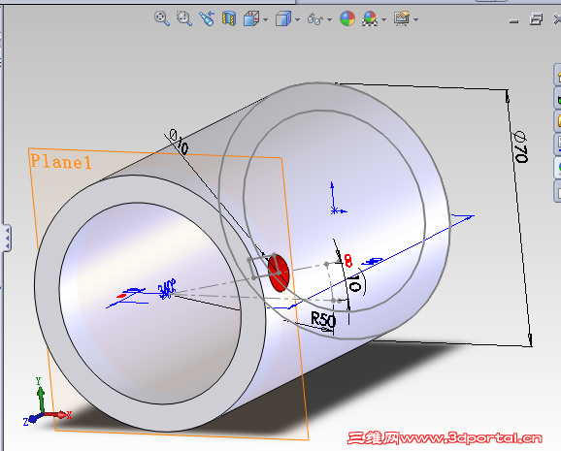The height and width of the screenshot is (451, 561).
Task: Click the 360° angle dimension
Action: point(167,289)
